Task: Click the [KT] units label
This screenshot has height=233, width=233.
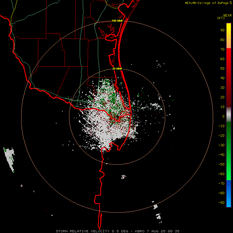Action: 221,18
